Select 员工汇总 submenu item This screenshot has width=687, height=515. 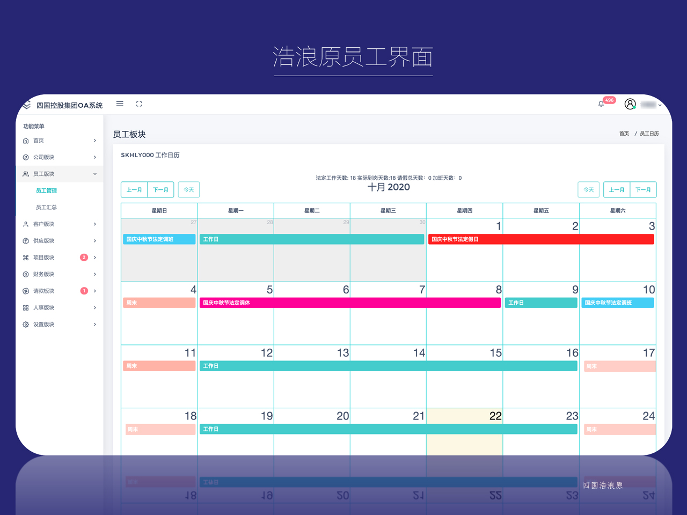click(46, 207)
